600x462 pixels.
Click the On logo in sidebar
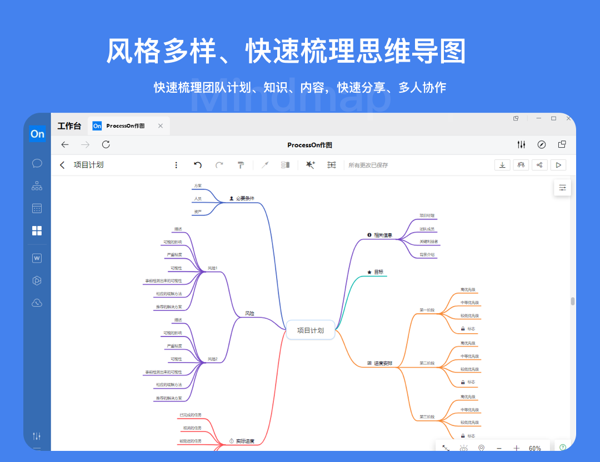pos(37,134)
